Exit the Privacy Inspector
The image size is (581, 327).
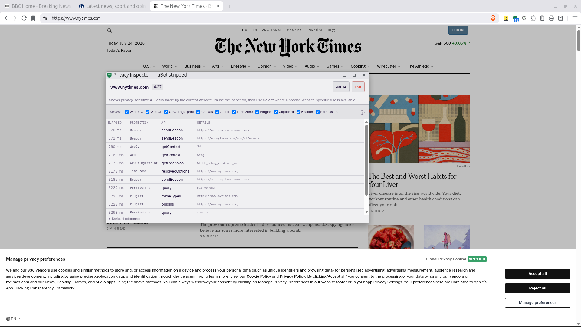(358, 87)
